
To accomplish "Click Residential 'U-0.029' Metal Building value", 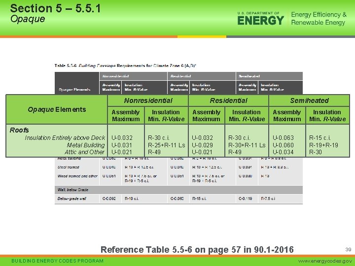I will (203, 145).
